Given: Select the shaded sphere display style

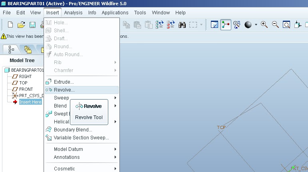Looking at the screenshot, I should tap(248, 25).
